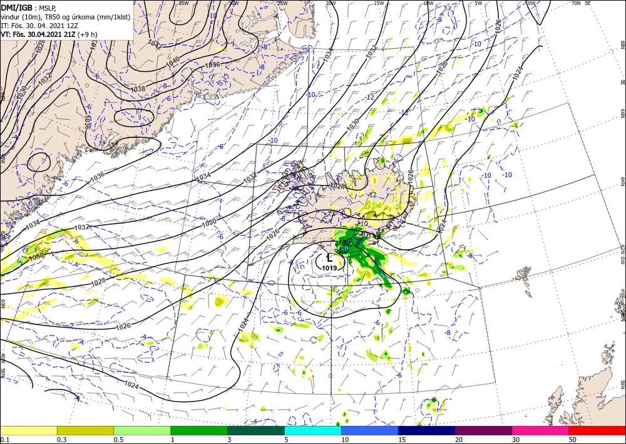Click the light green 0.5 legend swatch
The width and height of the screenshot is (626, 444).
click(x=142, y=430)
